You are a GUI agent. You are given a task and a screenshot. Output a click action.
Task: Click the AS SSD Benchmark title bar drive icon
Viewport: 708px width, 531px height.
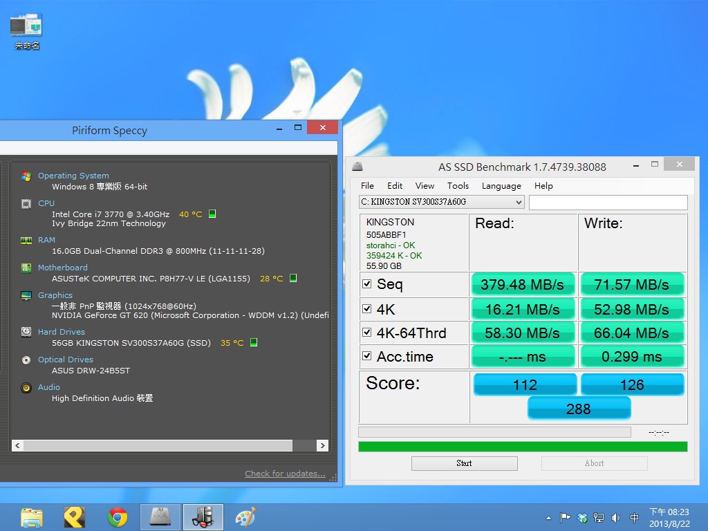pyautogui.click(x=357, y=167)
